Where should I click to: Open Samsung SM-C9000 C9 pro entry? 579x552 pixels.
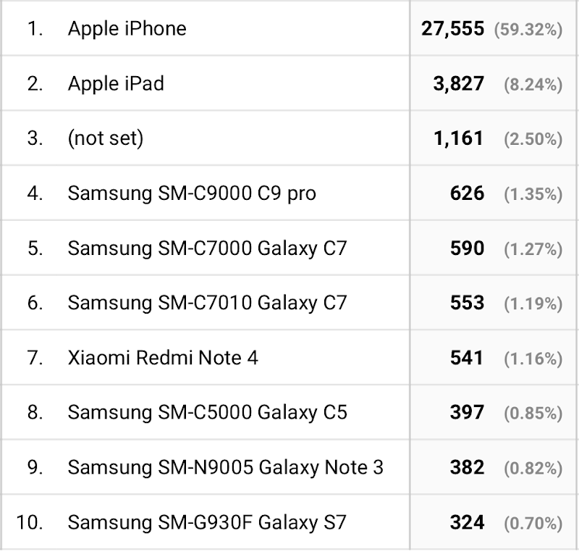click(192, 193)
